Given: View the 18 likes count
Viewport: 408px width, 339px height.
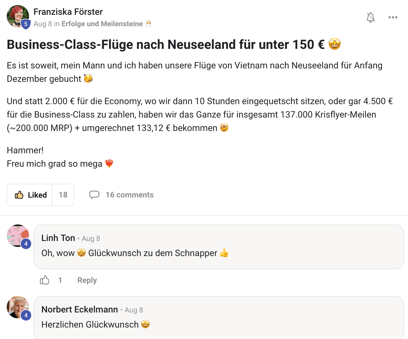Looking at the screenshot, I should (x=63, y=195).
